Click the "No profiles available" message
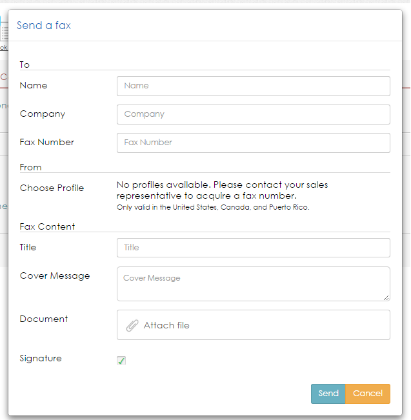The height and width of the screenshot is (420, 411). (x=222, y=190)
